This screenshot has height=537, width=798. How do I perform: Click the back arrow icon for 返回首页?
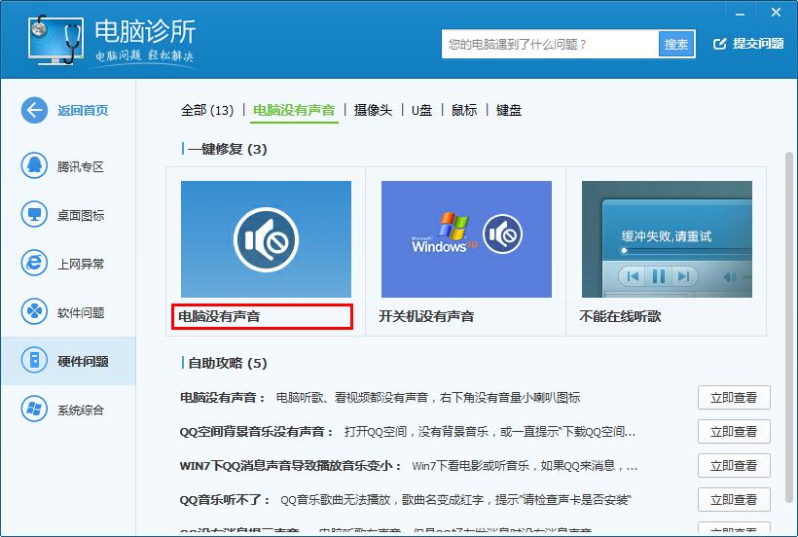pyautogui.click(x=34, y=110)
